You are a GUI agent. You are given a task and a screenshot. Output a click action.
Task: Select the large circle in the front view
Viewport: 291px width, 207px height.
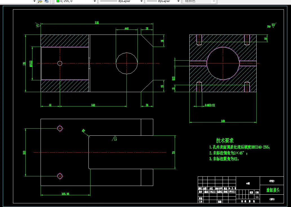[x=127, y=63]
